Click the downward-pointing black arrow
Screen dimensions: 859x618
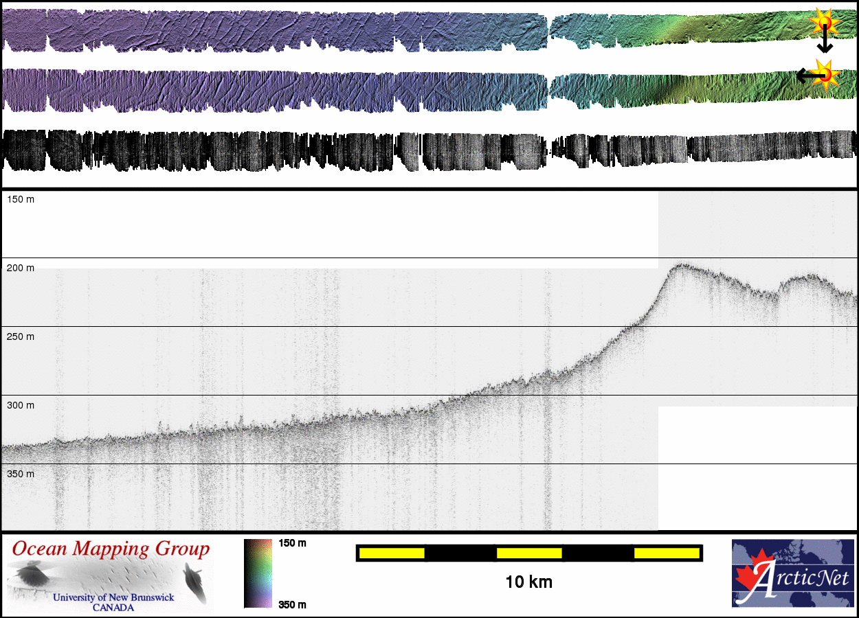(825, 44)
